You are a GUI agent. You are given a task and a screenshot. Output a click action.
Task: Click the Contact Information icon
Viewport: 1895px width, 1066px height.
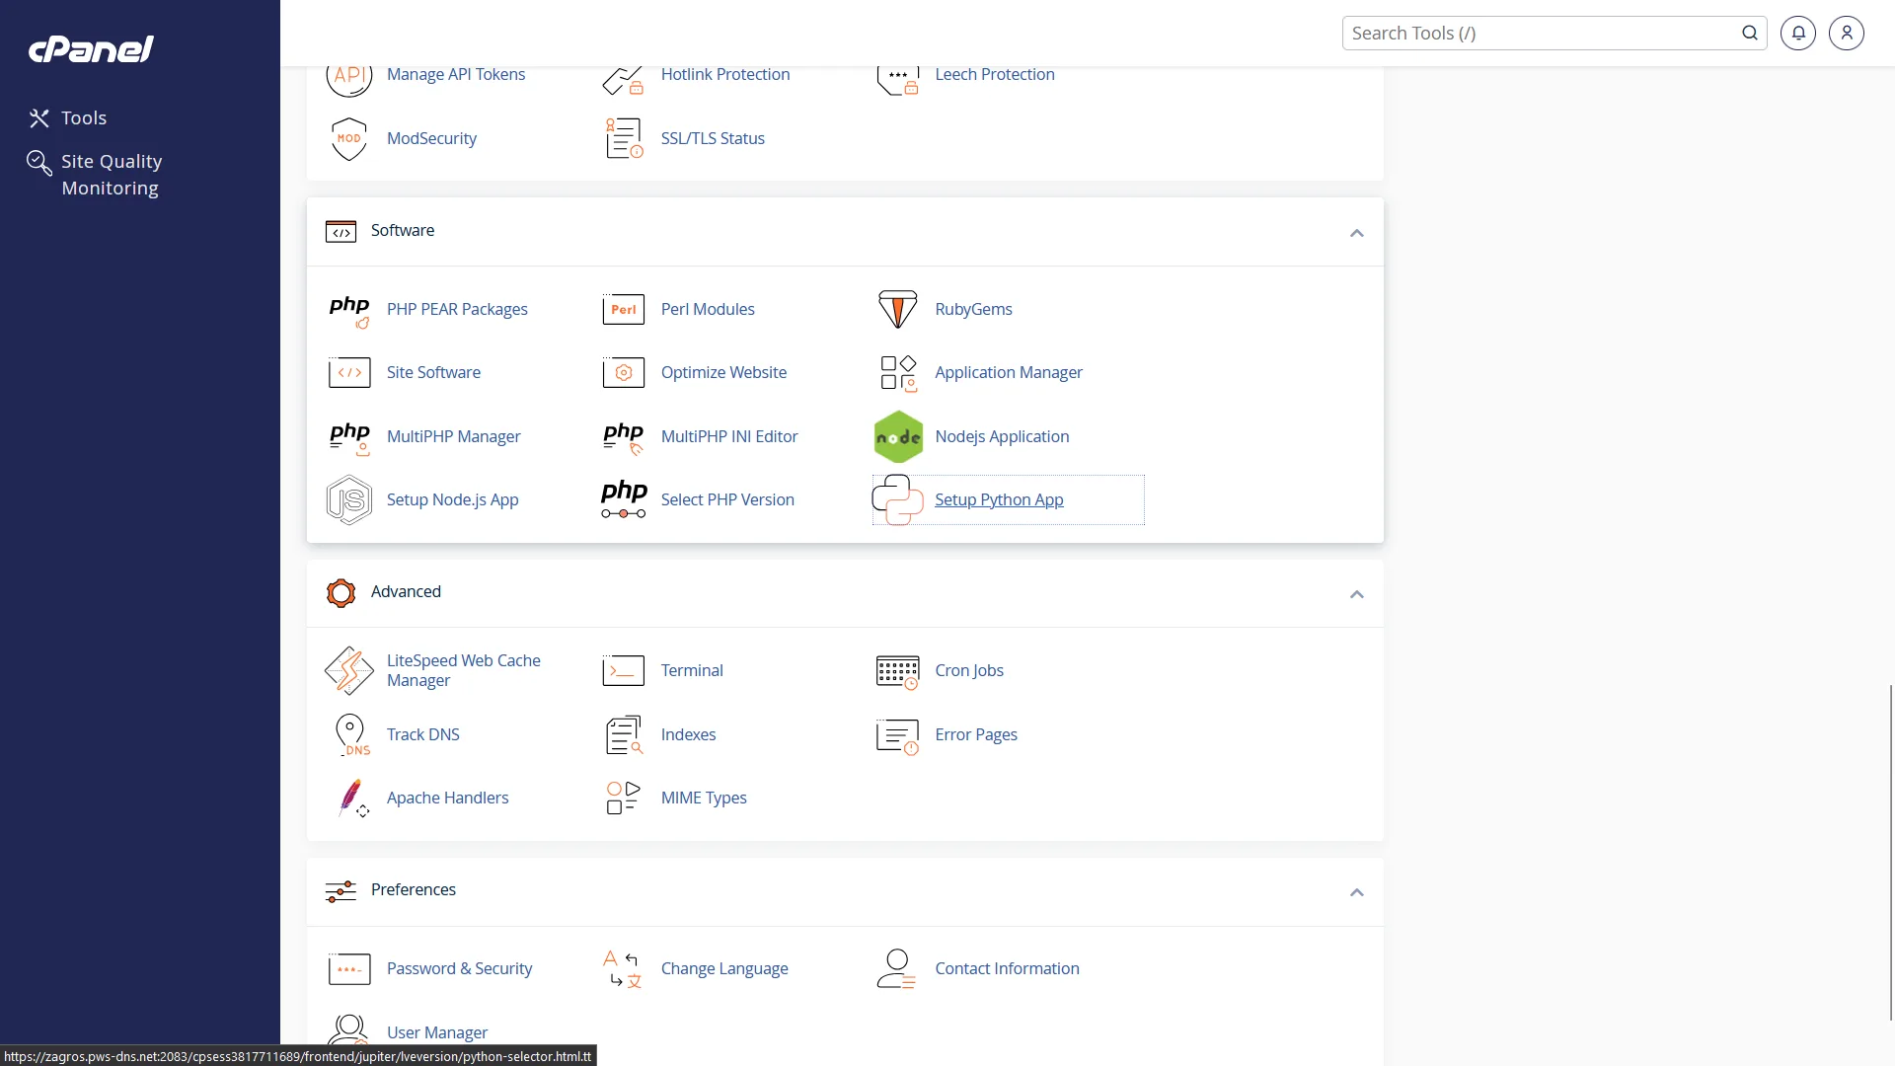897,969
